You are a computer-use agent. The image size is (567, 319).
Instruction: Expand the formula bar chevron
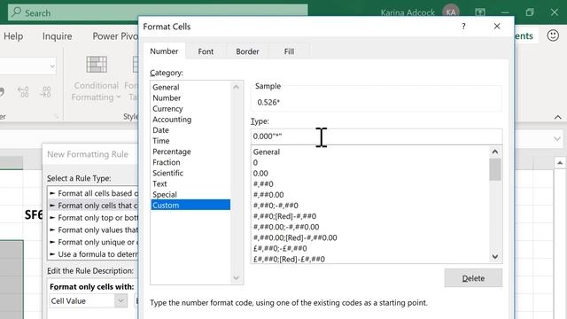(557, 138)
